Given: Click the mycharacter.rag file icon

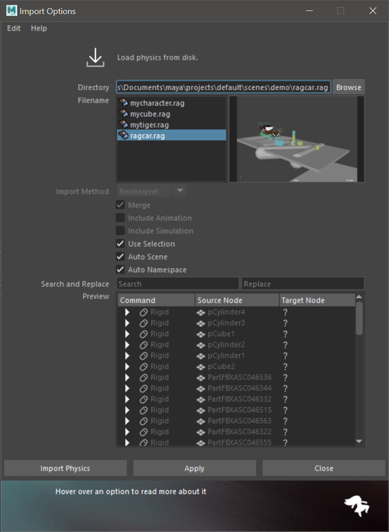Looking at the screenshot, I should click(x=123, y=103).
